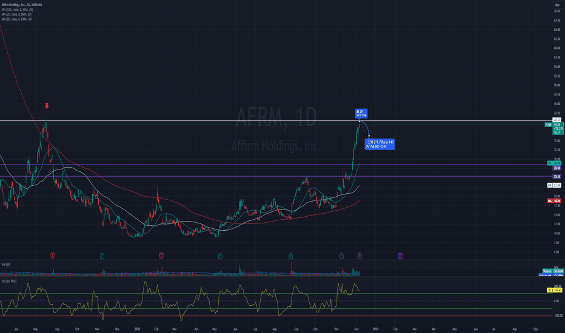The image size is (565, 333).
Task: Click the green current price tag on price axis
Action: click(x=558, y=128)
